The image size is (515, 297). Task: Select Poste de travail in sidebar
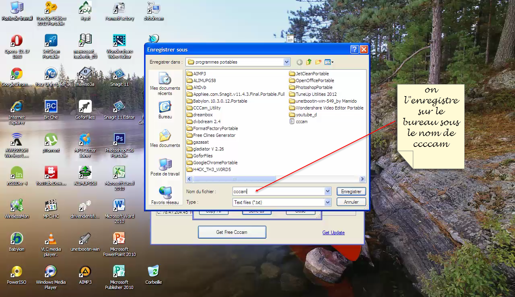[165, 167]
